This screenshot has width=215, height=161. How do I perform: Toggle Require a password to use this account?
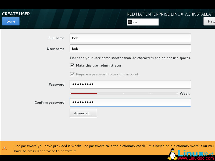72,74
